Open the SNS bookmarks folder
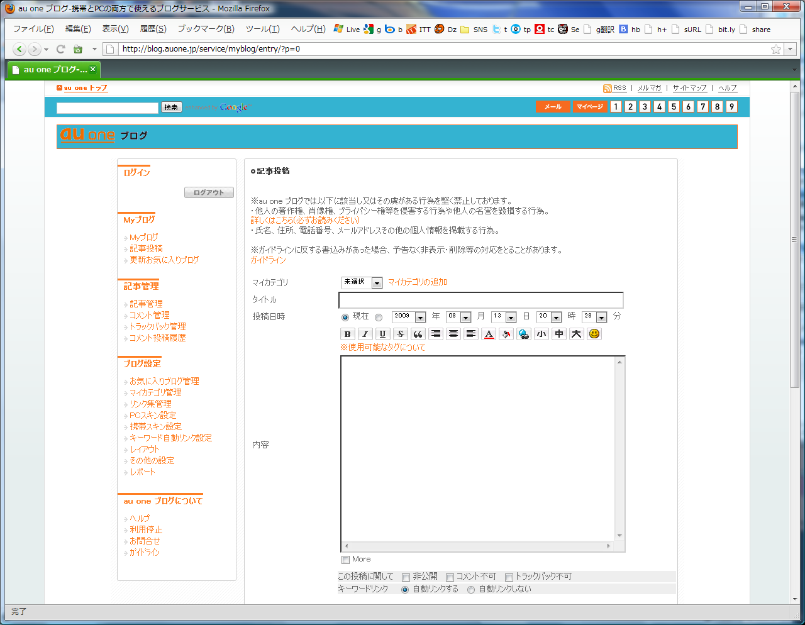805x625 pixels. coord(474,29)
